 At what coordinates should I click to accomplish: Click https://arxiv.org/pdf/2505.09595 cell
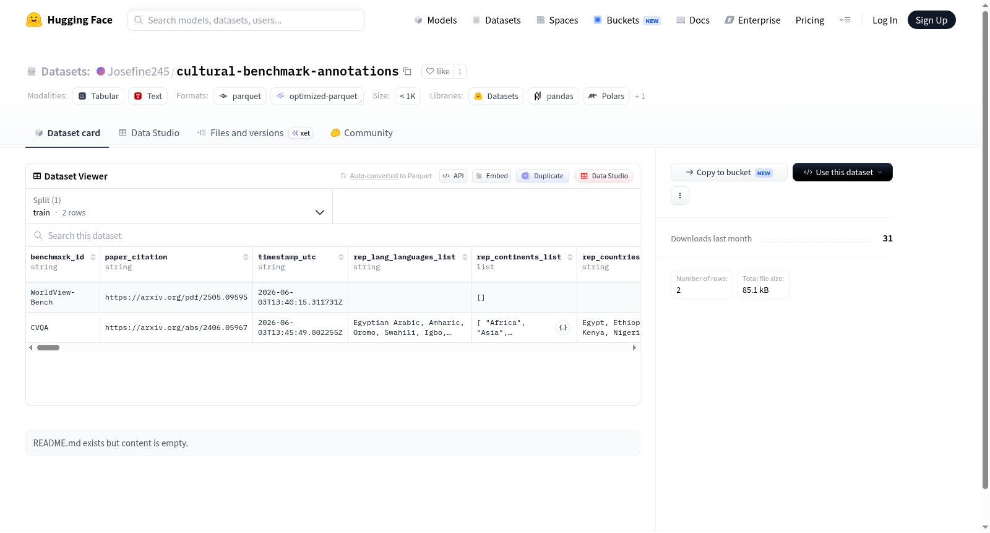[176, 297]
